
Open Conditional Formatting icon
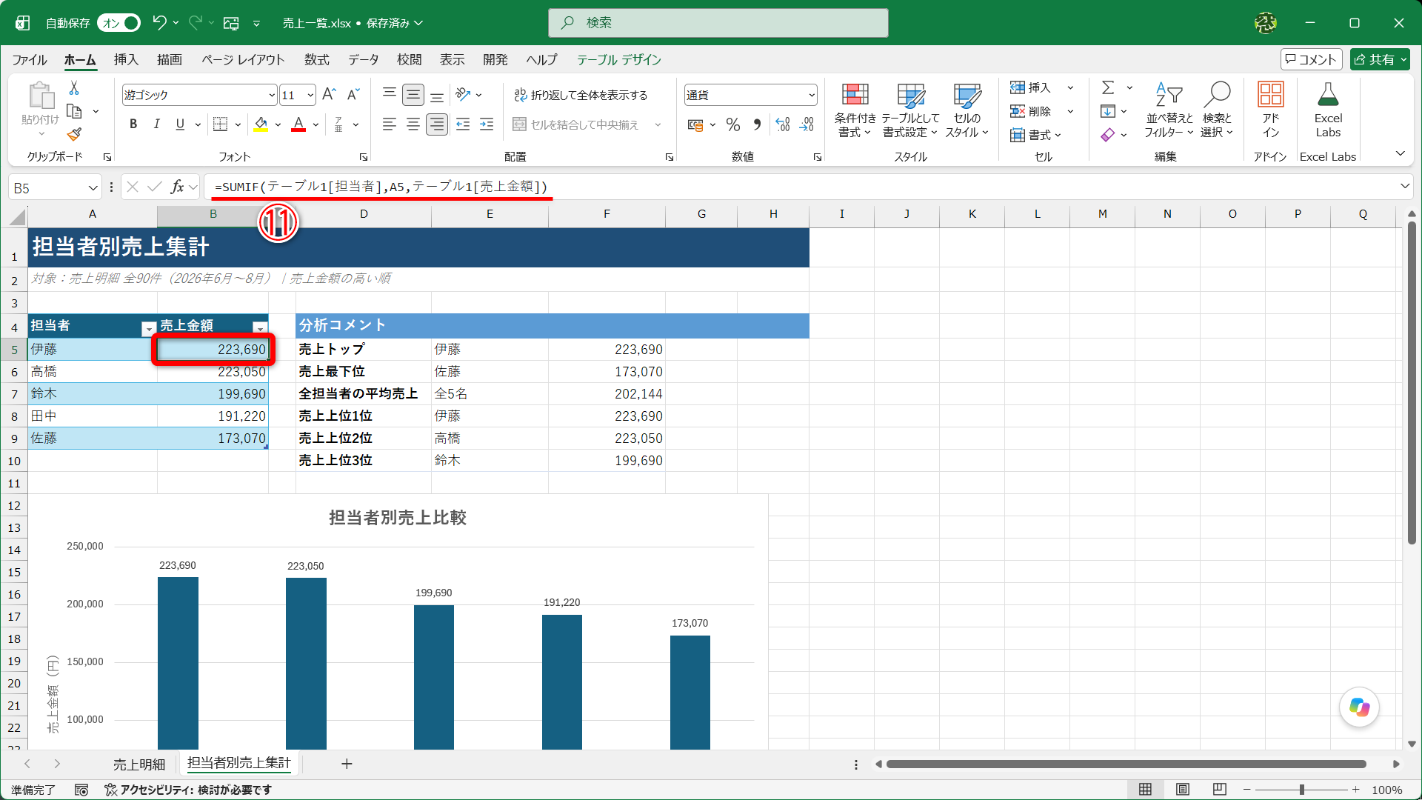[x=855, y=95]
